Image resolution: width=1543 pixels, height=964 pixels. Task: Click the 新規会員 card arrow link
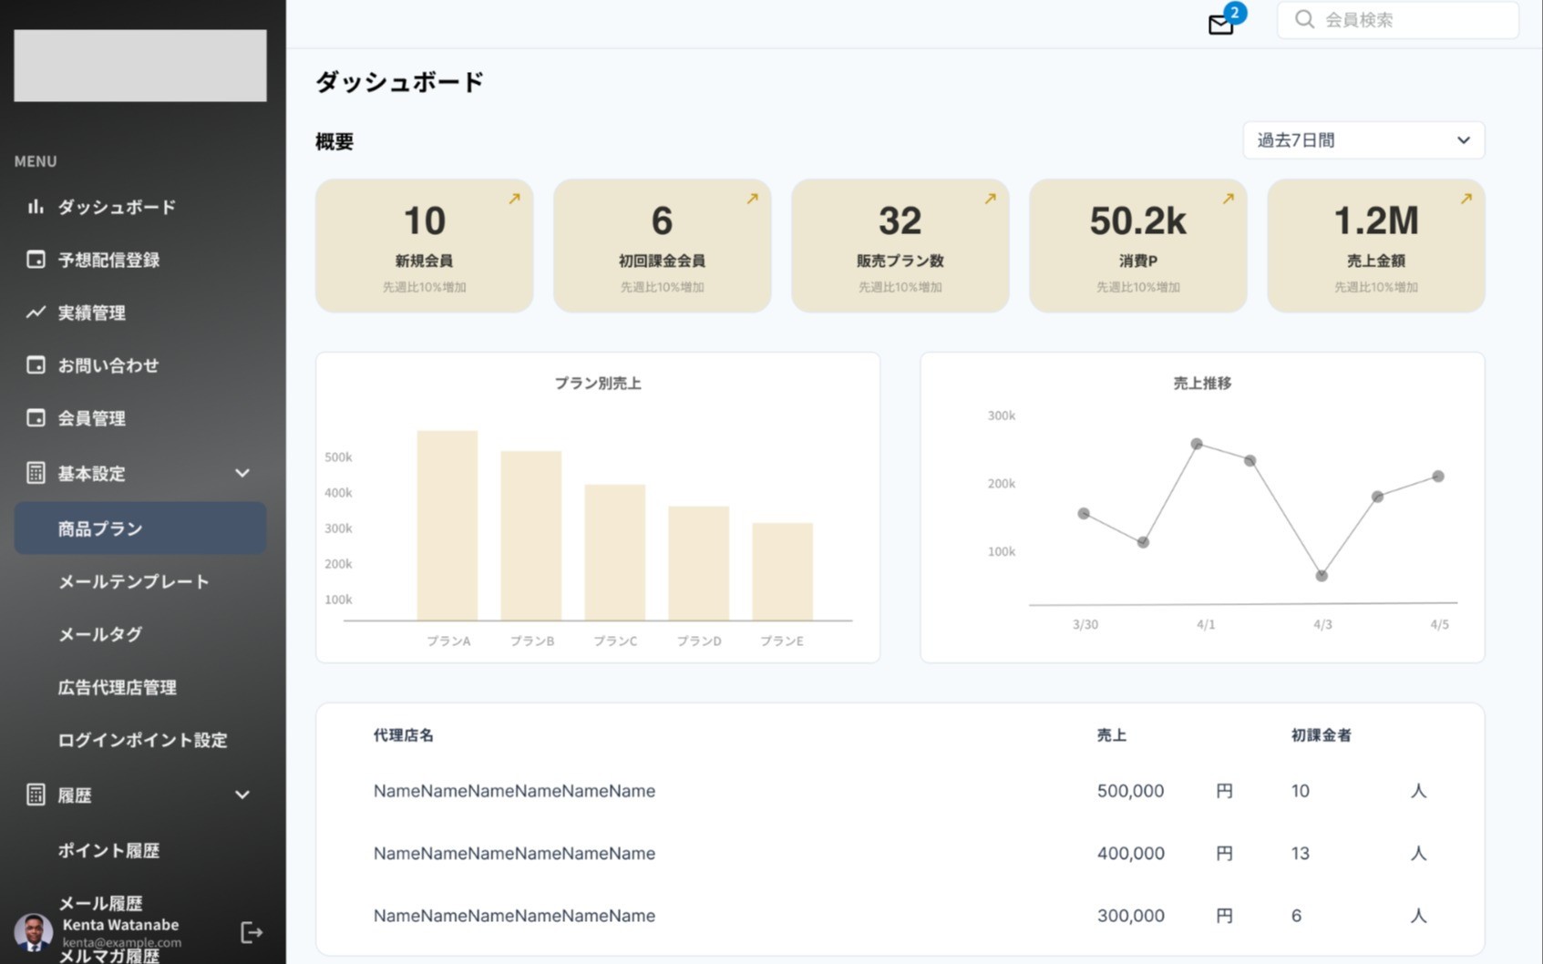(513, 197)
